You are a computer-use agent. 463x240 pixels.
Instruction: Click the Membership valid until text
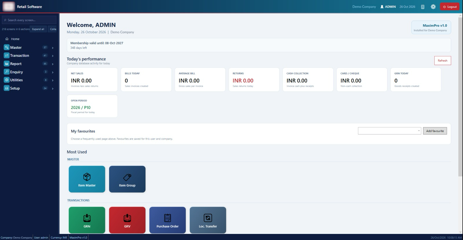pos(97,43)
